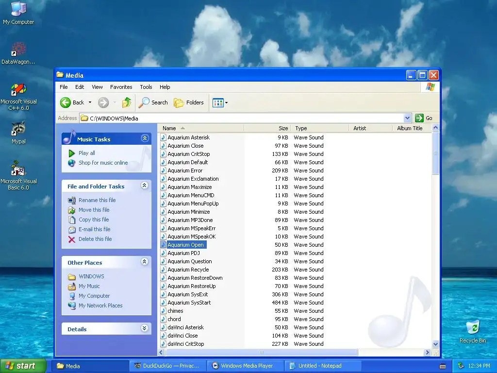The image size is (497, 373).
Task: Open the Start menu
Action: (23, 366)
